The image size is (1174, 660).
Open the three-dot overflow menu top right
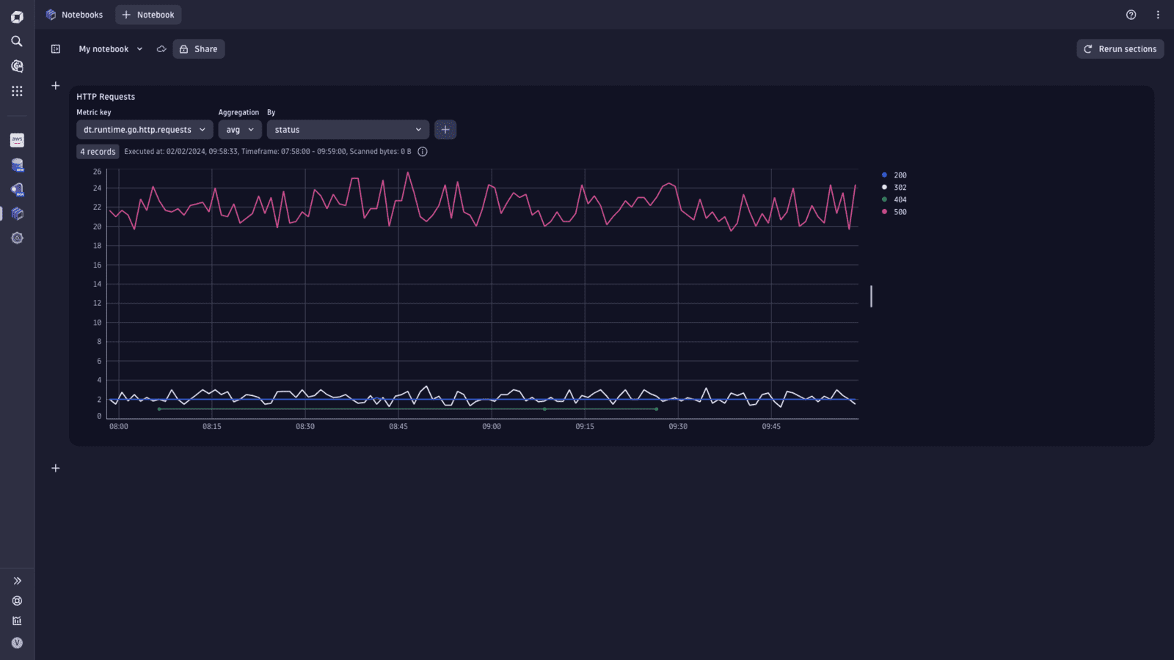(x=1159, y=15)
